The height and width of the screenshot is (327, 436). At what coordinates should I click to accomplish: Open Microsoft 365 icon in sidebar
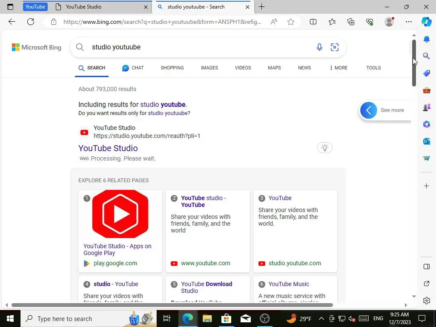(x=427, y=124)
